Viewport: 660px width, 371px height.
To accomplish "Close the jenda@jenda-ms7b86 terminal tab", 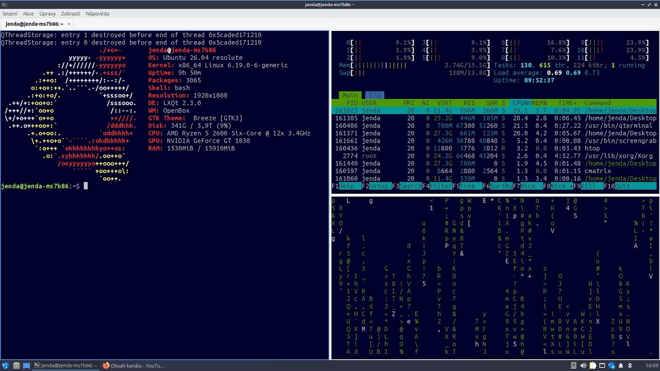I will point(69,24).
